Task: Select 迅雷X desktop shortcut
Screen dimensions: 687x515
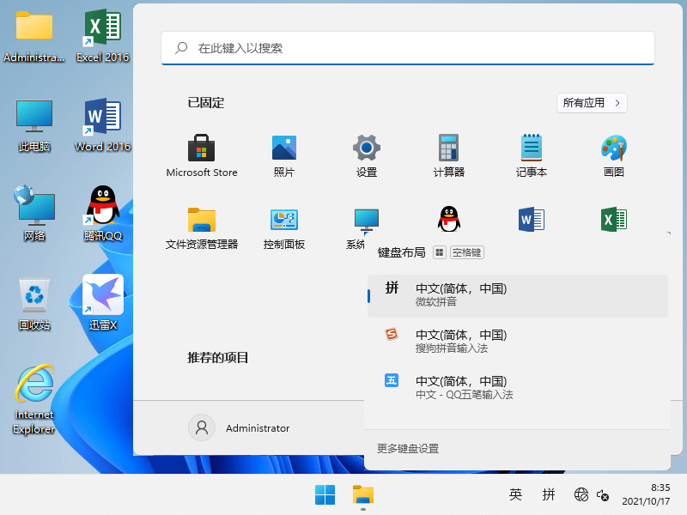Action: point(102,303)
